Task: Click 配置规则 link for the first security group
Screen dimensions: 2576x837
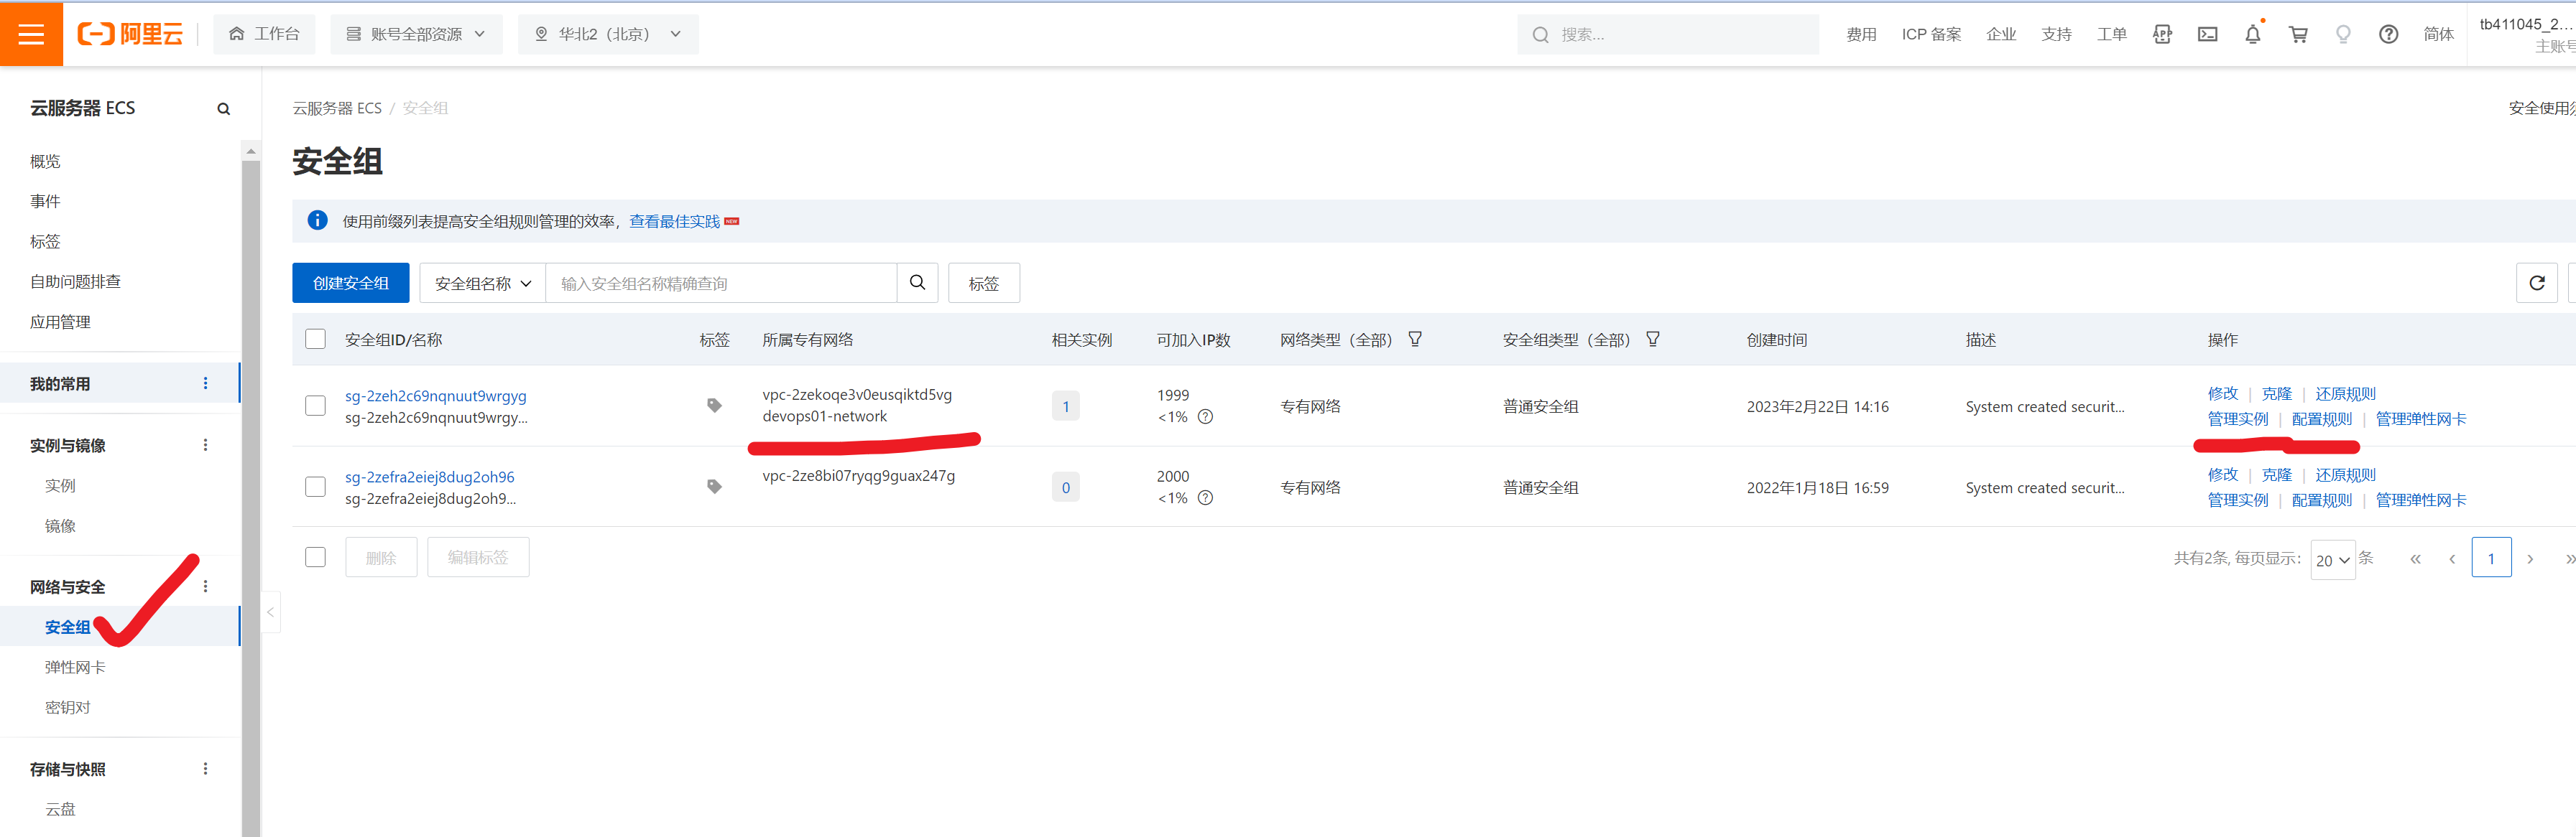Action: point(2321,419)
